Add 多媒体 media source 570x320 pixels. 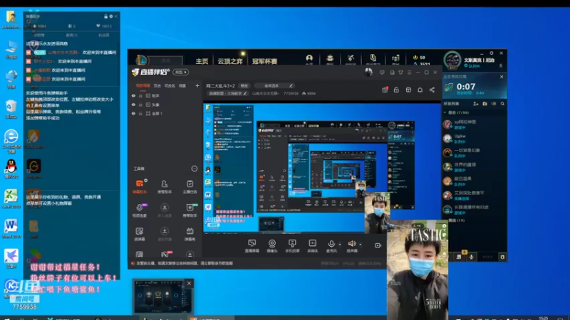tap(313, 245)
